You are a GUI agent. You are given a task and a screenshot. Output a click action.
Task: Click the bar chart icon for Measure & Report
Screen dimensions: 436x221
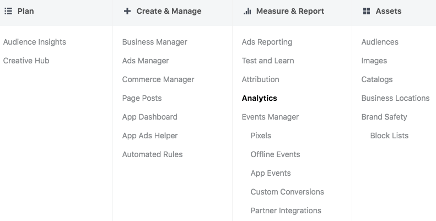tap(247, 11)
